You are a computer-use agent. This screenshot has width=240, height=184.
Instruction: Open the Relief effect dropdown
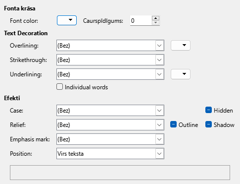[x=110, y=124]
